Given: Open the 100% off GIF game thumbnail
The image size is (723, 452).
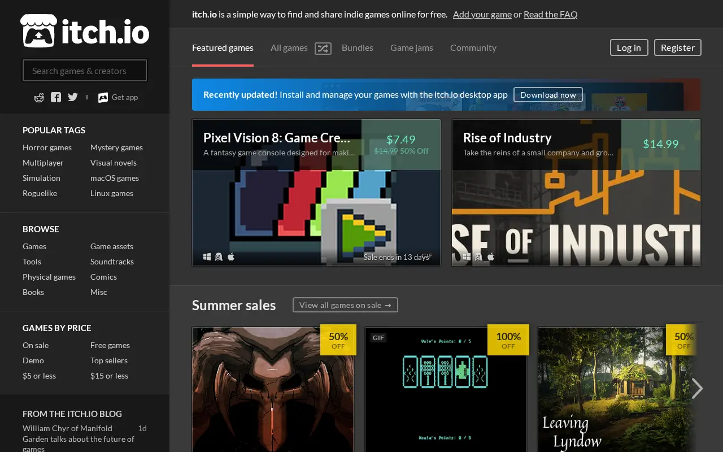Looking at the screenshot, I should (446, 389).
